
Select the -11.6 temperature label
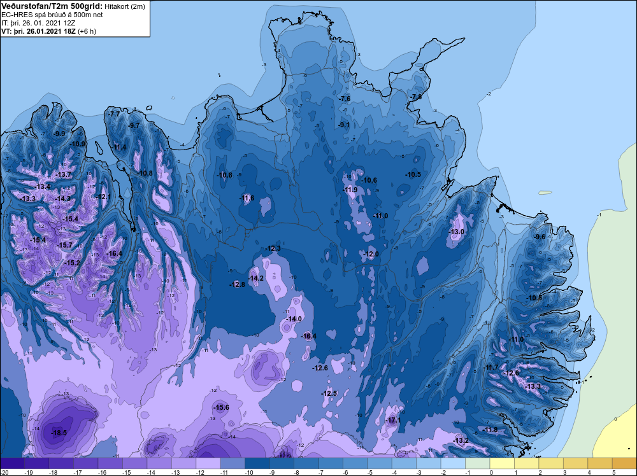tap(247, 198)
